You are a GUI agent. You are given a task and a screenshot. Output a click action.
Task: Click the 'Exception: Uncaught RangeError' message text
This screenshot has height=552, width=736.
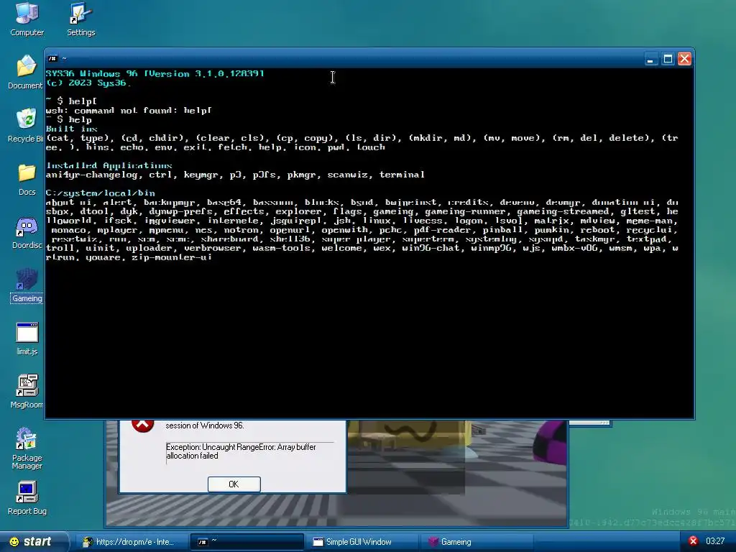coord(241,451)
